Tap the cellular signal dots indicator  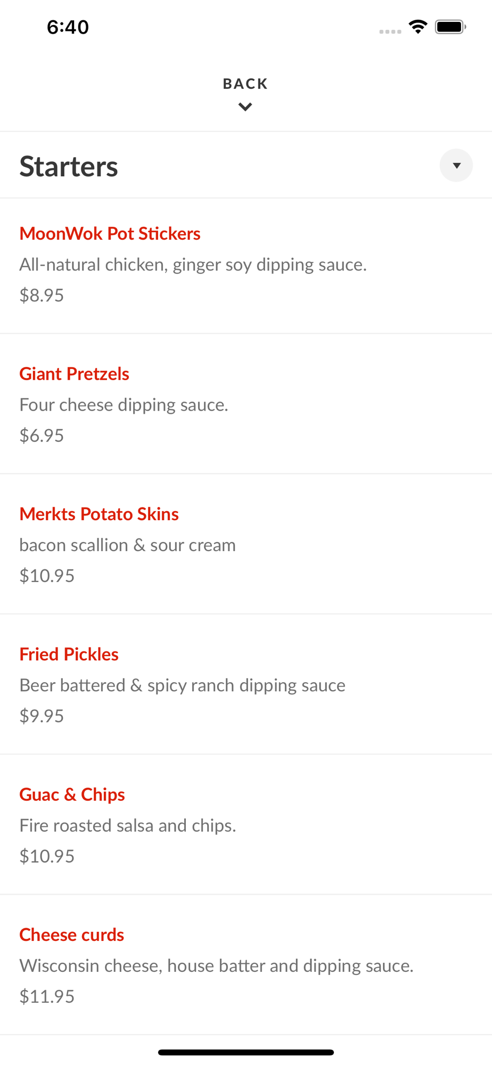coord(390,31)
